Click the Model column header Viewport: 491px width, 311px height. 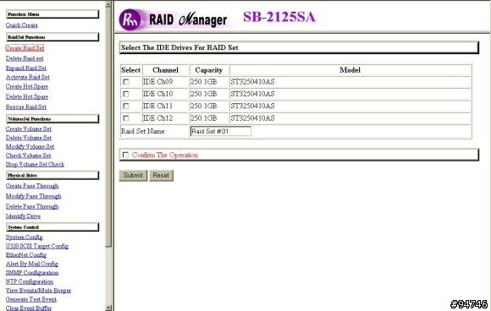point(350,70)
